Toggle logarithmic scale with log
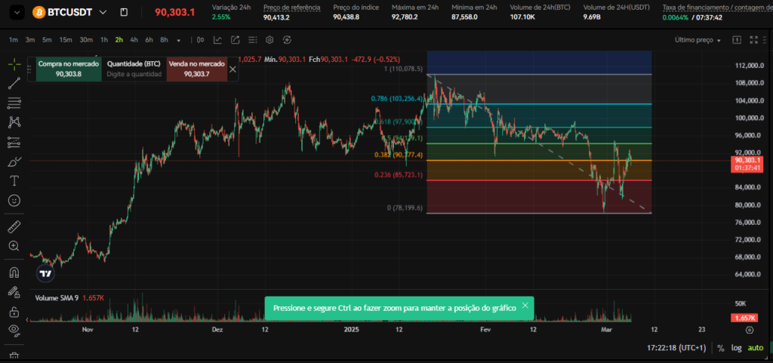 pyautogui.click(x=737, y=348)
